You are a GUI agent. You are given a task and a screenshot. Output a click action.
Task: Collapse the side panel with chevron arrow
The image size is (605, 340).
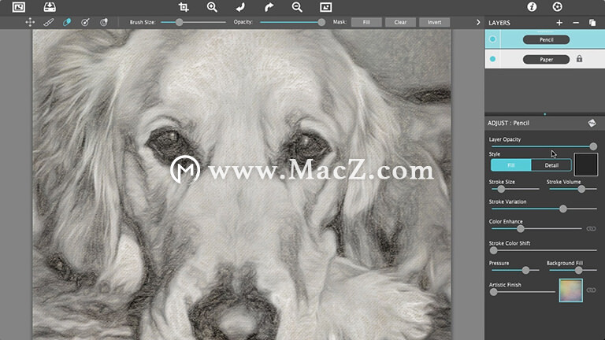(x=478, y=22)
